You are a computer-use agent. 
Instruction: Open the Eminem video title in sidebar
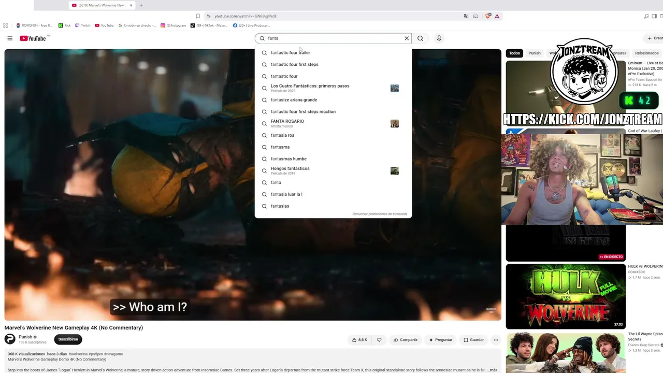pyautogui.click(x=645, y=68)
